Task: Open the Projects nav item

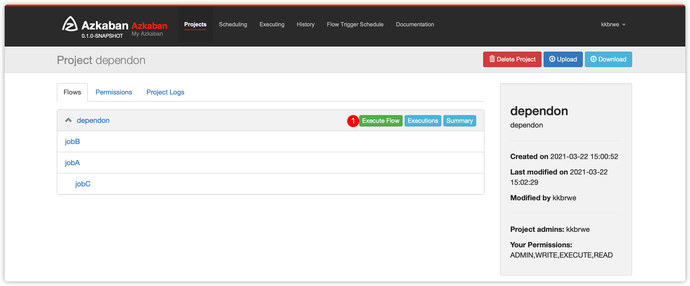Action: (195, 24)
